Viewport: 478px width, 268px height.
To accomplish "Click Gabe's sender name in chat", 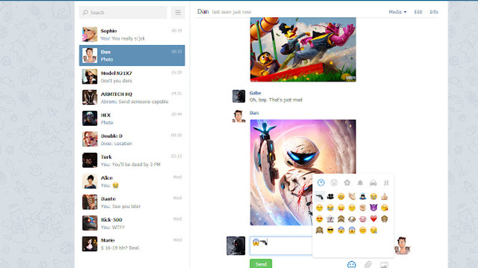I will point(255,93).
